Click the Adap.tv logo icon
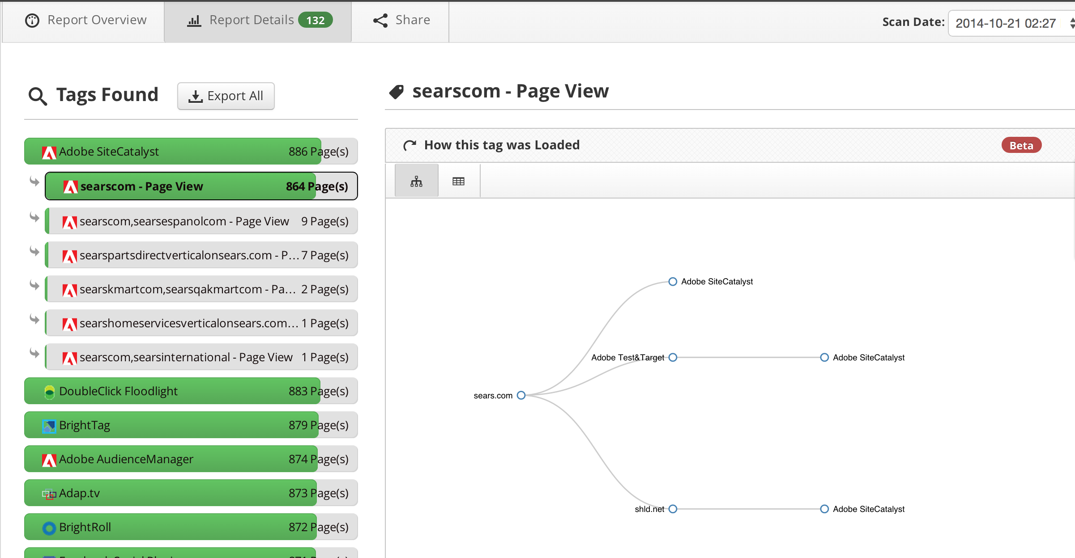1075x558 pixels. (x=49, y=494)
